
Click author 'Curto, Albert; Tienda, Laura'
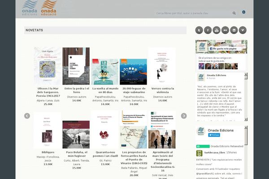click(x=77, y=162)
